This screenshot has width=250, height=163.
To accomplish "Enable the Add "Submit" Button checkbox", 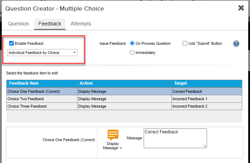I will point(185,43).
